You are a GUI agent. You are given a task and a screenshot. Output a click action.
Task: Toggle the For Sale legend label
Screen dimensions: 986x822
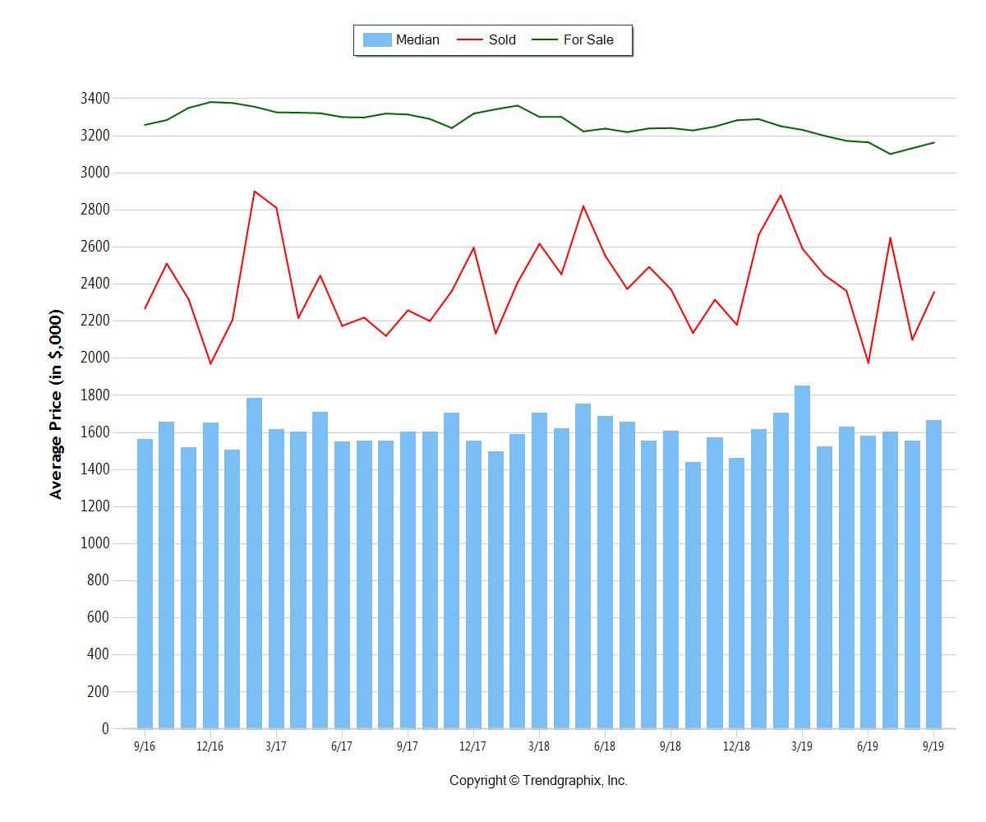point(588,39)
